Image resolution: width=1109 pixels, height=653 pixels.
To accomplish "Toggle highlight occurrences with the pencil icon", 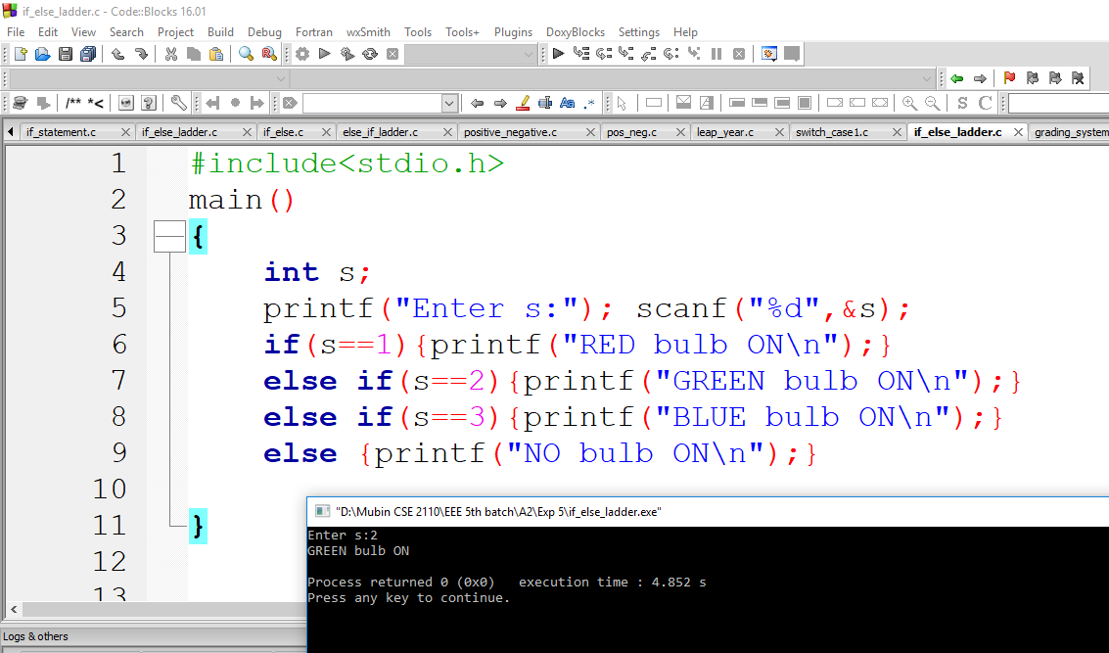I will pyautogui.click(x=522, y=103).
